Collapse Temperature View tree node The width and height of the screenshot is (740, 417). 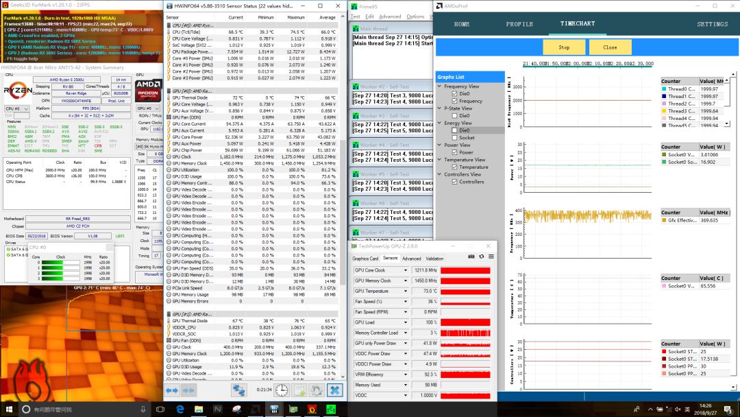click(439, 160)
